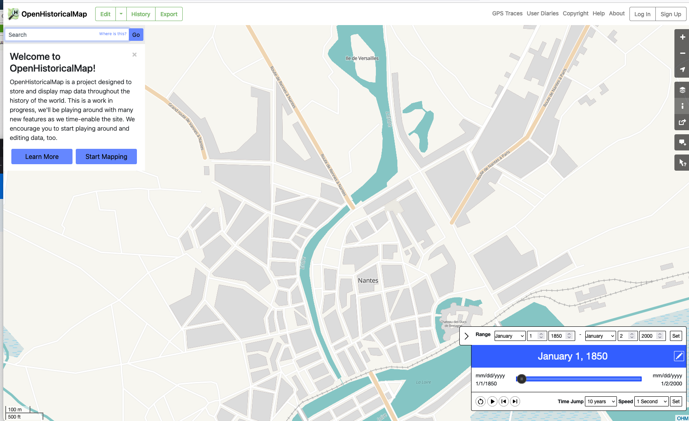Show the map key

coord(682,106)
